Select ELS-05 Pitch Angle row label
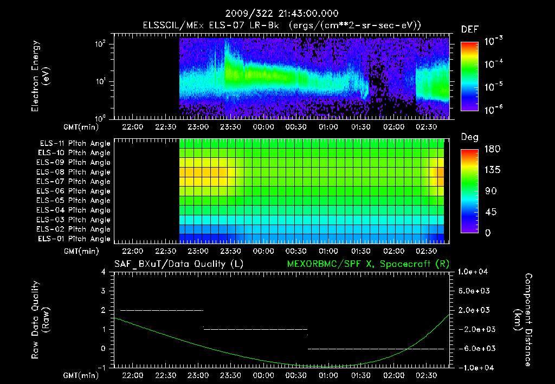Image resolution: width=555 pixels, height=384 pixels. pos(74,201)
